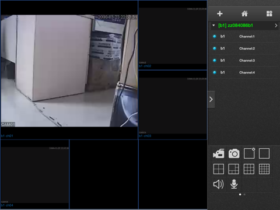The width and height of the screenshot is (280, 210).
Task: Click the CAM01 overlay label
Action: tap(8, 124)
